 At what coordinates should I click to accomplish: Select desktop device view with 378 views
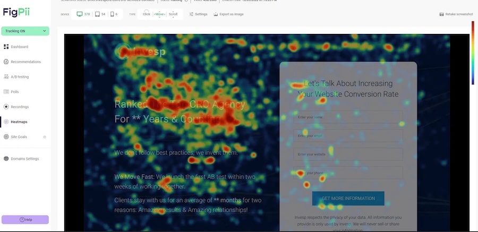tap(82, 14)
